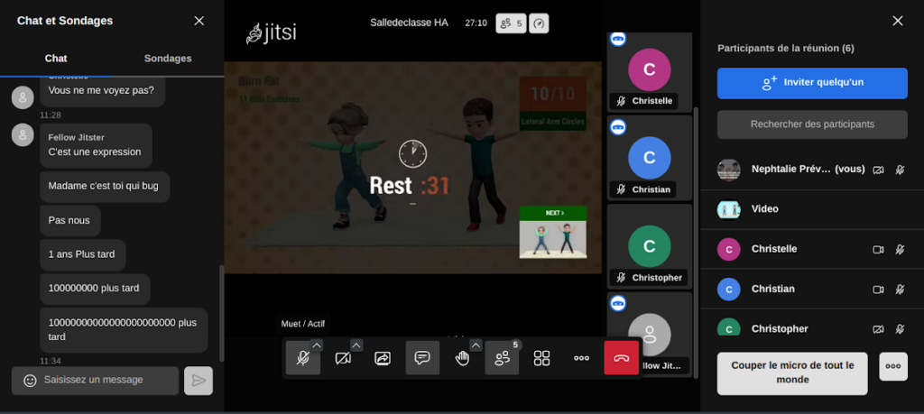Hang up with the red button

621,357
